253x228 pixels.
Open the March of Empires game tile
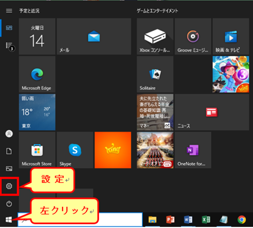click(155, 150)
